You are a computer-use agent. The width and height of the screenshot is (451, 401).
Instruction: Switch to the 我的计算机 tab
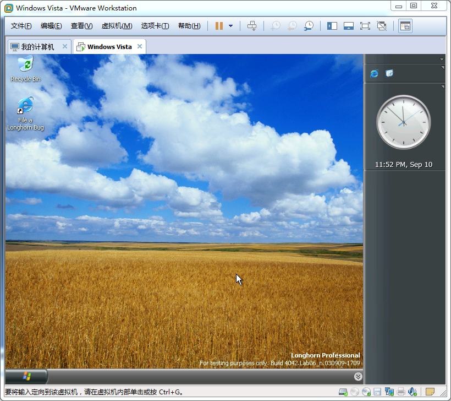point(37,47)
